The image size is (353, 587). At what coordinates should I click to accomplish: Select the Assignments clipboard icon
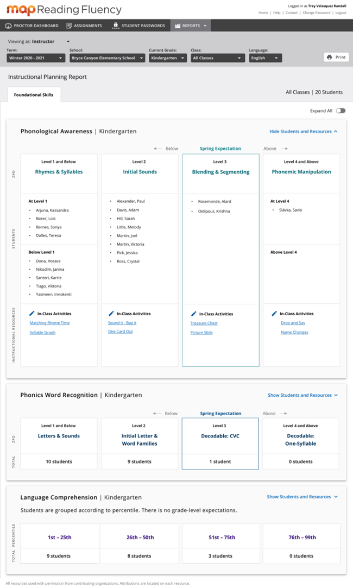click(x=70, y=25)
